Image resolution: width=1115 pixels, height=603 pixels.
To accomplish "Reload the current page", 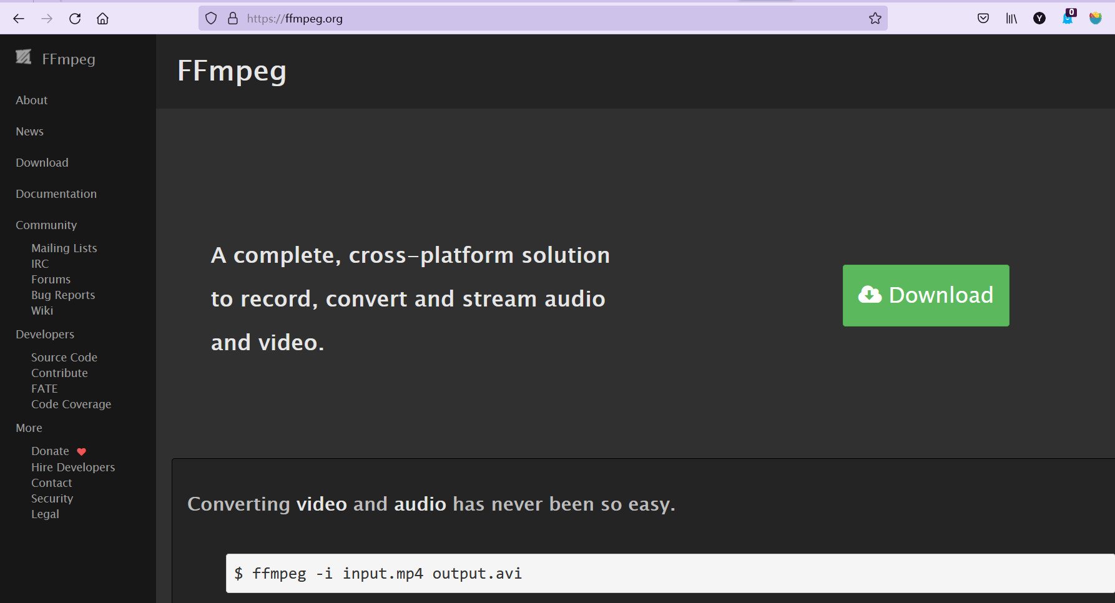I will 75,18.
